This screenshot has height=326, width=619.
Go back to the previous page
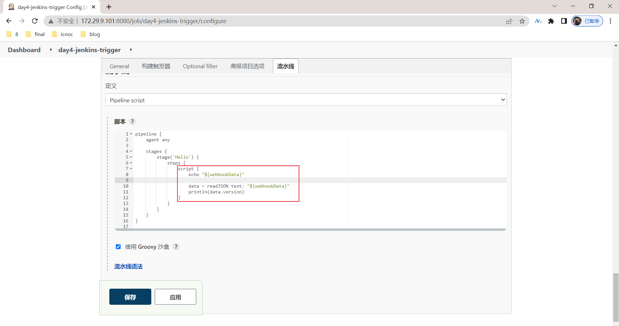[9, 21]
